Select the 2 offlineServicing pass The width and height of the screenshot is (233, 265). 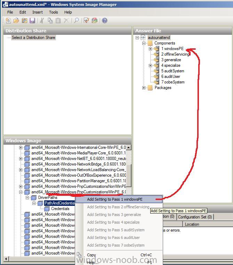coord(175,54)
